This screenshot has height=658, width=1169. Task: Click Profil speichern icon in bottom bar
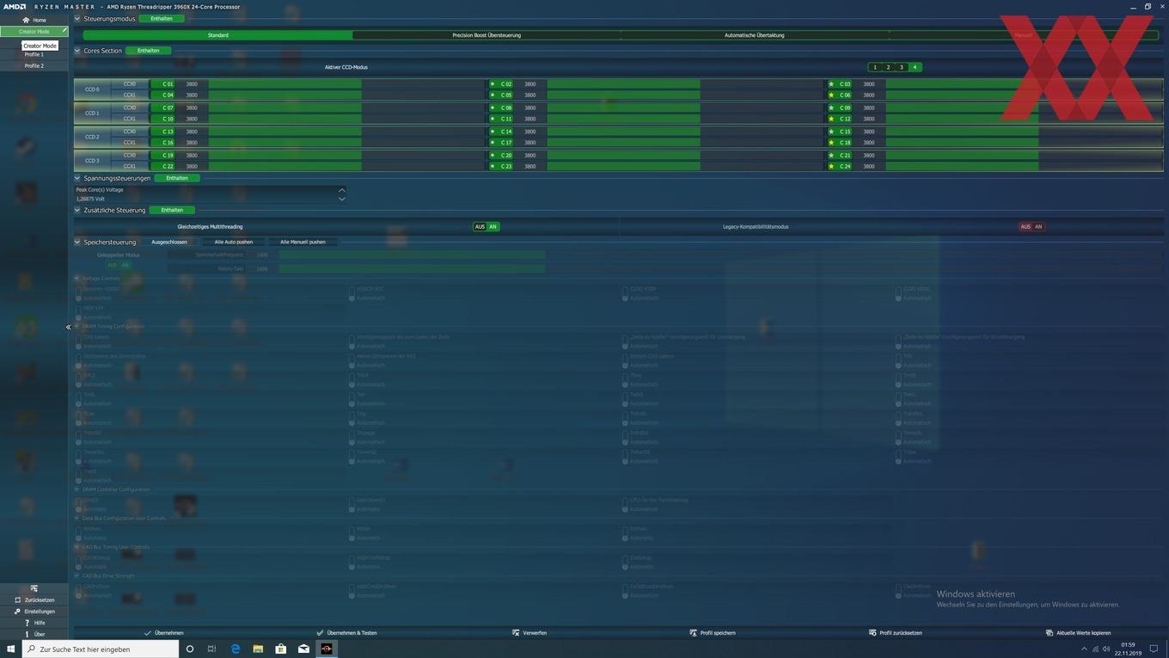[693, 632]
